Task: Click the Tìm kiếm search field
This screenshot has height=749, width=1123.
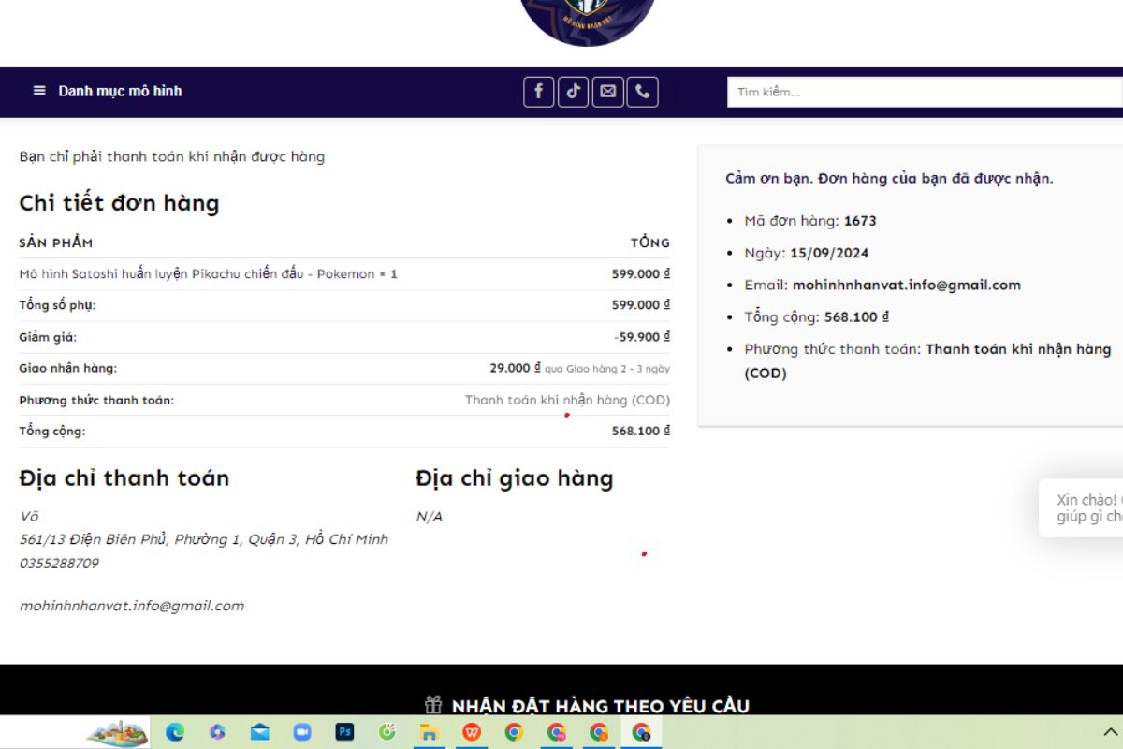Action: (925, 92)
